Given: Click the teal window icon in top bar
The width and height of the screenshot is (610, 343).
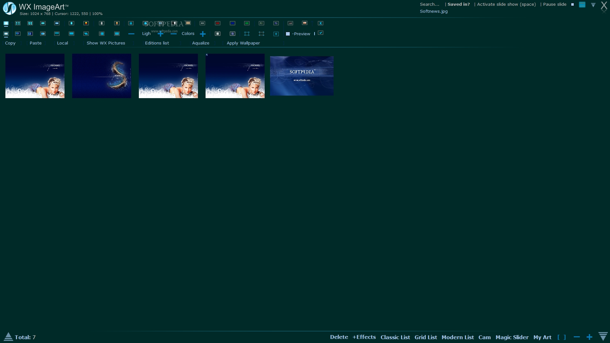Looking at the screenshot, I should (582, 4).
